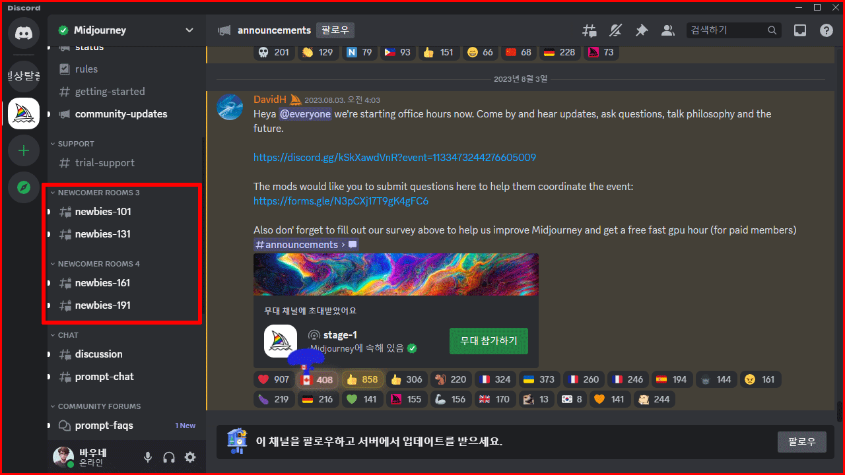This screenshot has width=845, height=475.
Task: Click the thread bubble icon after #announcements link
Action: (353, 245)
